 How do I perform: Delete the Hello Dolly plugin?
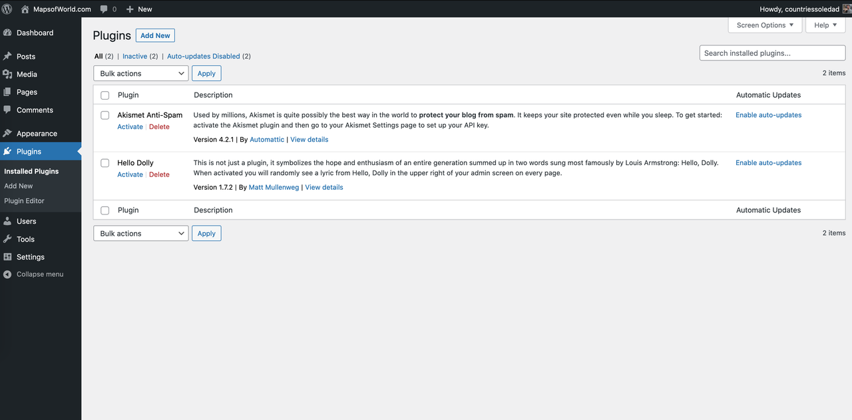tap(159, 174)
